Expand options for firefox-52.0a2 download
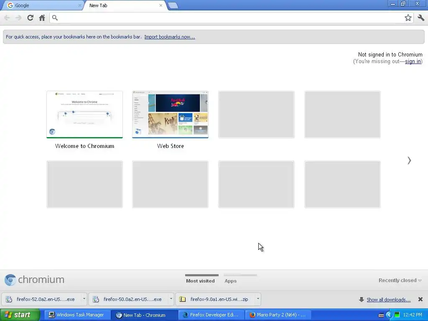This screenshot has width=428, height=321. 84,299
